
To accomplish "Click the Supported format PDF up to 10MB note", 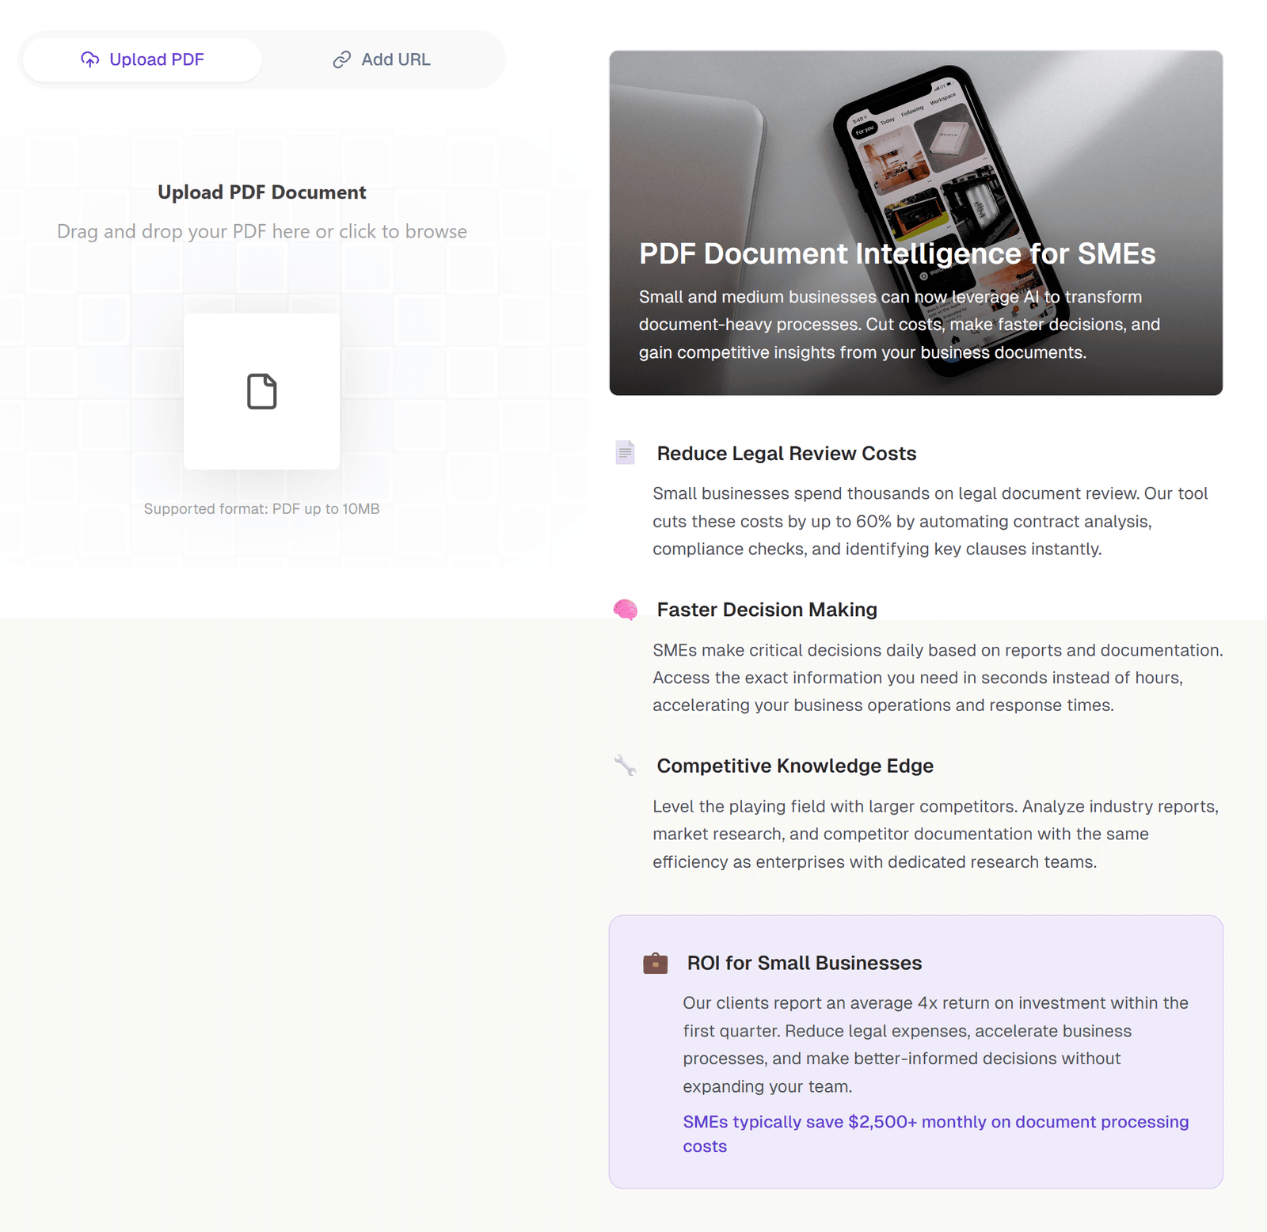I will point(261,509).
